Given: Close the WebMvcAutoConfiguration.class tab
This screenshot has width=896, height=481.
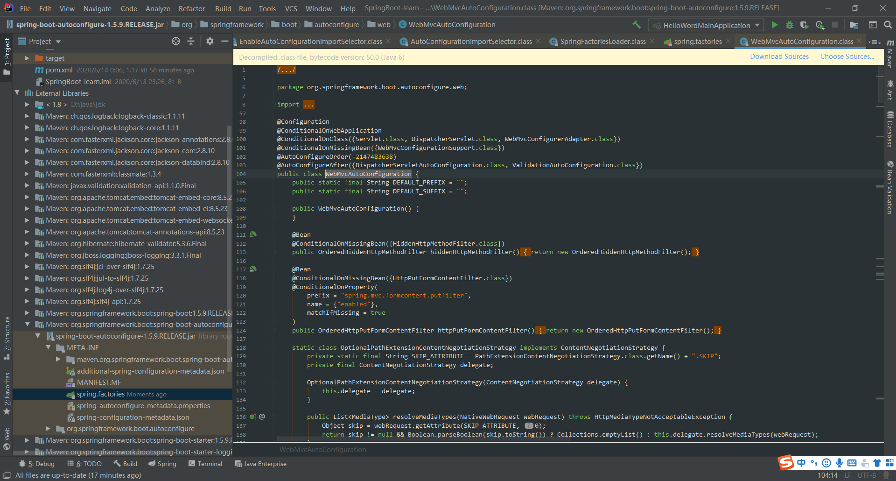Looking at the screenshot, I should [859, 42].
